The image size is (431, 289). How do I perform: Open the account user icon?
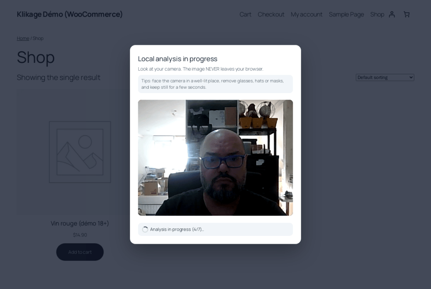(392, 14)
